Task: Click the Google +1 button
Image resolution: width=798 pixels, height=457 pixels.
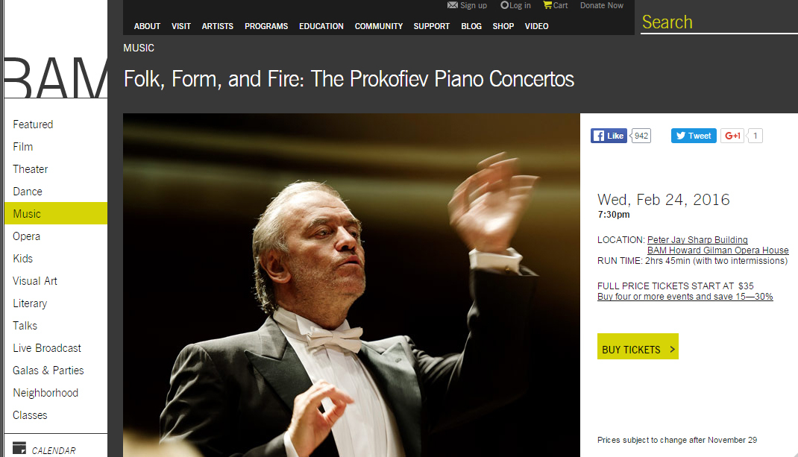Action: click(x=732, y=136)
